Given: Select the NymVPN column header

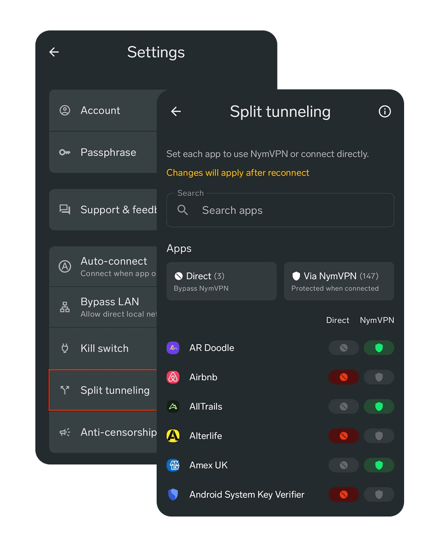Looking at the screenshot, I should click(x=377, y=320).
